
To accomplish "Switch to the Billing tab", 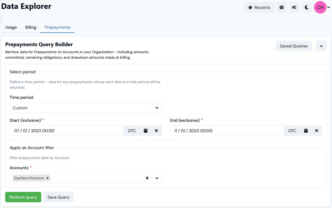I will click(x=31, y=27).
